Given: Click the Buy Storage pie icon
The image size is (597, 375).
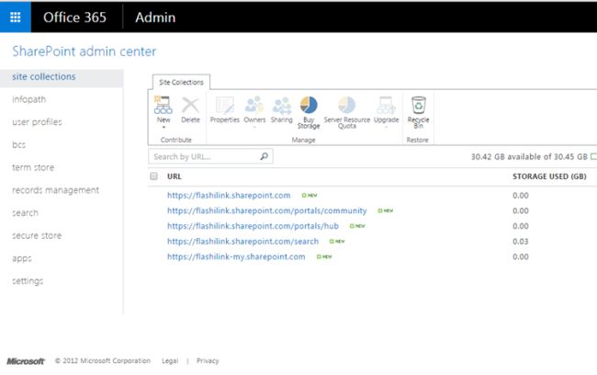Looking at the screenshot, I should click(x=309, y=105).
